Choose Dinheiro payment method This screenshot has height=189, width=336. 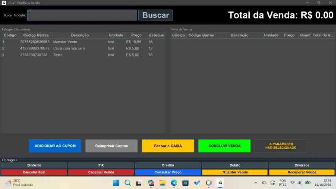tap(34, 165)
